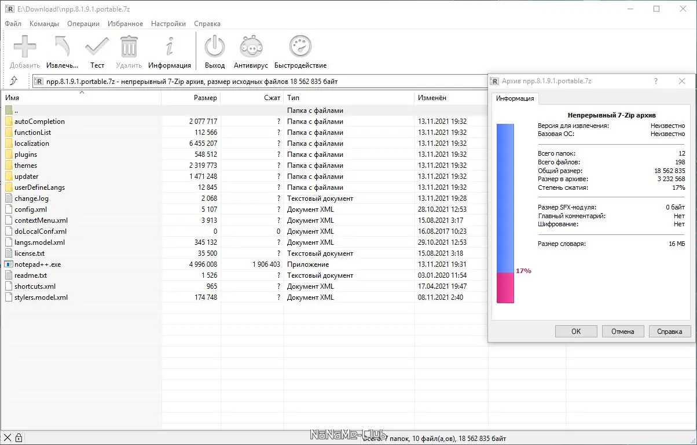Close the archive info dialog
Image resolution: width=697 pixels, height=445 pixels.
tap(682, 82)
